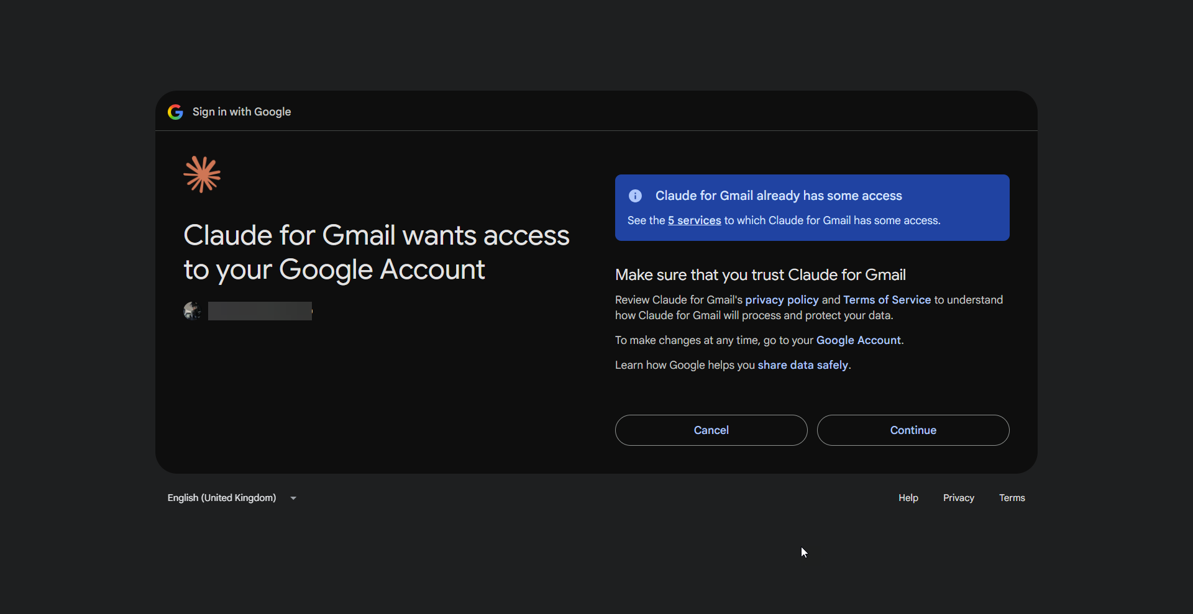
Task: Open the Help footer link
Action: [908, 498]
